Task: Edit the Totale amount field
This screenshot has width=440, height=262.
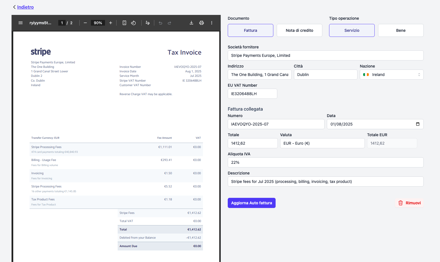Action: [x=253, y=143]
